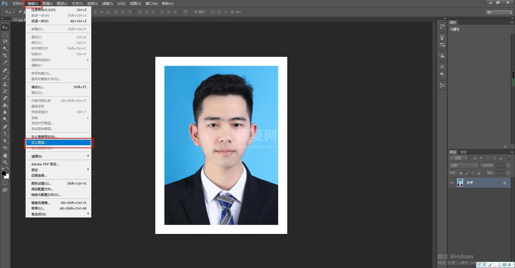Select the Magic Wand tool

tap(5, 49)
